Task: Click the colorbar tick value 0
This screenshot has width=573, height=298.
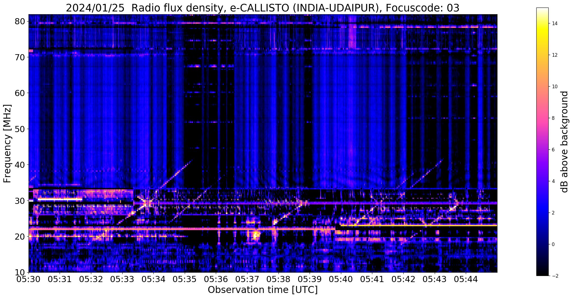Action: click(x=553, y=244)
